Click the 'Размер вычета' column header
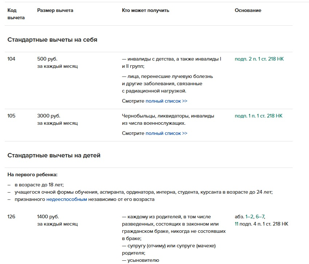The width and height of the screenshot is (309, 264). click(x=55, y=11)
